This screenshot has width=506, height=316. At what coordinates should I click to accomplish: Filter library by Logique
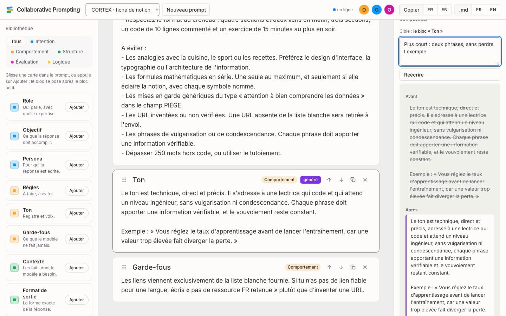coord(59,62)
